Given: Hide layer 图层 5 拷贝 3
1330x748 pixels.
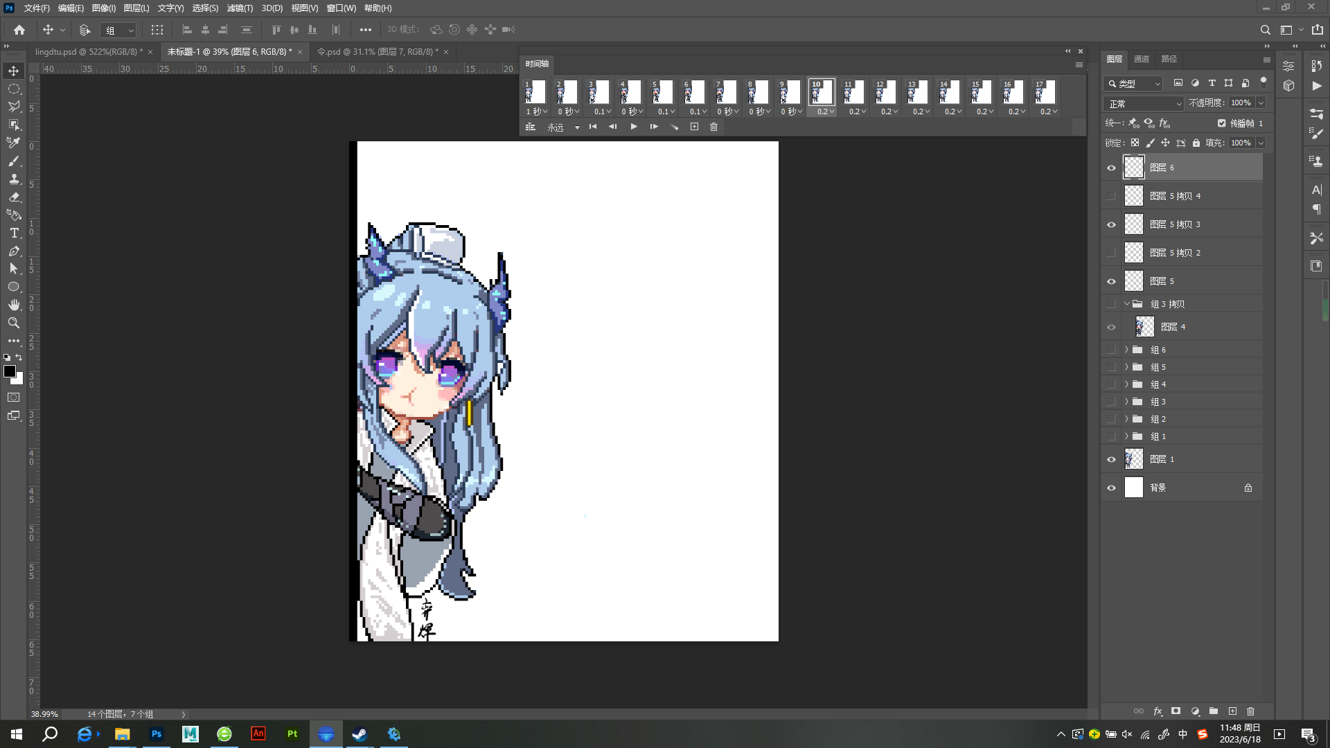Looking at the screenshot, I should 1112,224.
